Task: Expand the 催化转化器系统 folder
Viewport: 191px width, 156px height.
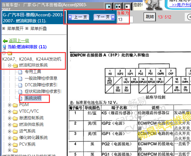Action: [9, 138]
